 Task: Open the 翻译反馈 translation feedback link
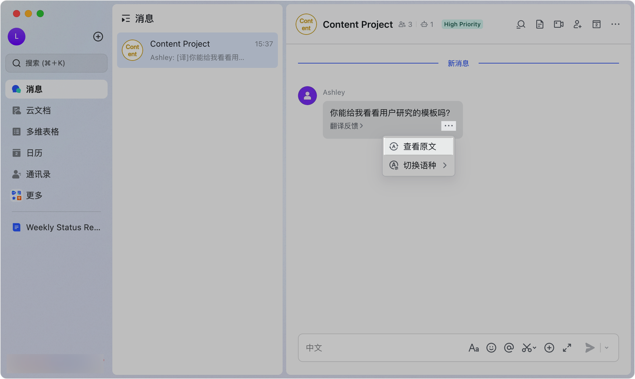(346, 126)
